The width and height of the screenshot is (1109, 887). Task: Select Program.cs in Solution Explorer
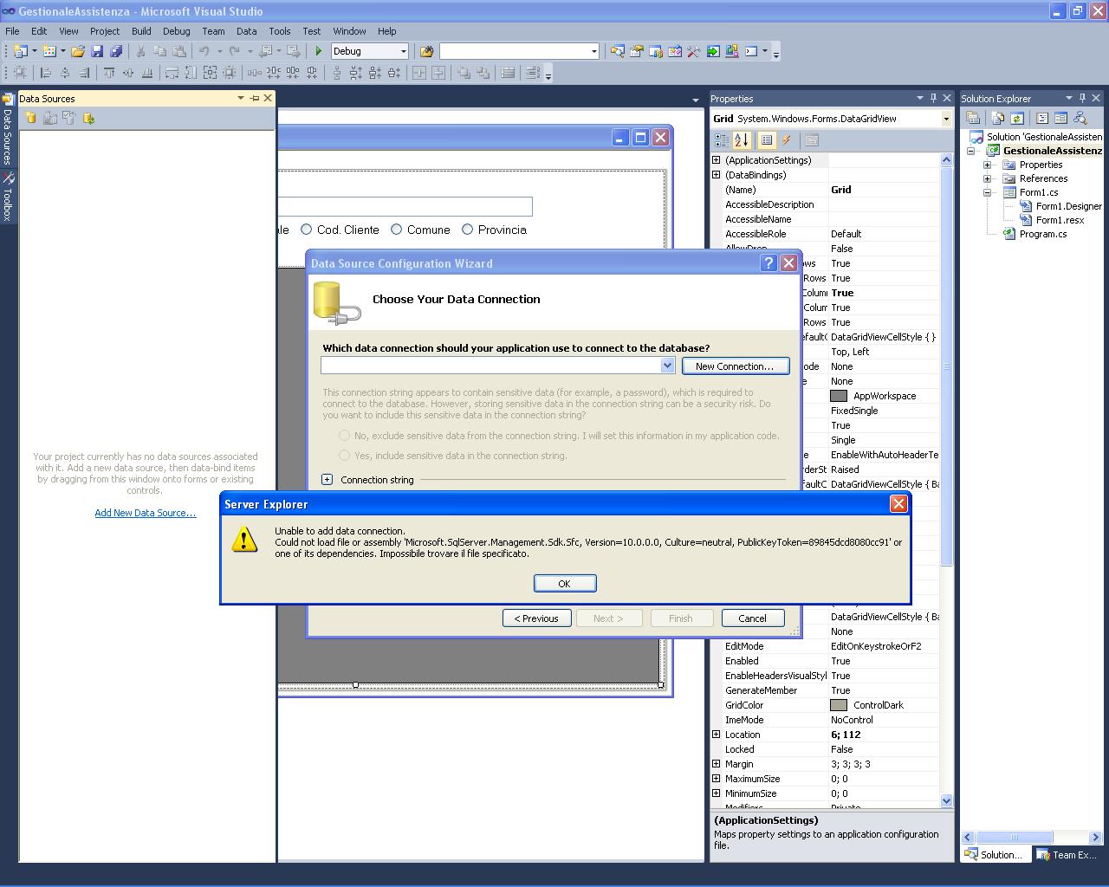coord(1043,234)
